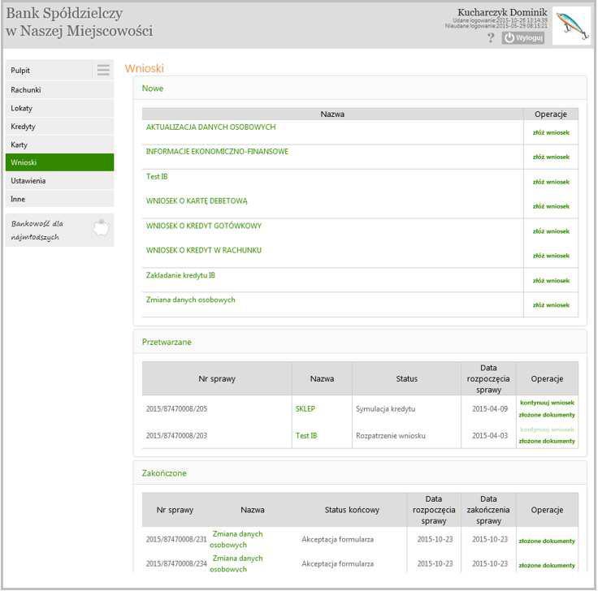The image size is (598, 591).
Task: Open the question mark help icon
Action: point(491,37)
